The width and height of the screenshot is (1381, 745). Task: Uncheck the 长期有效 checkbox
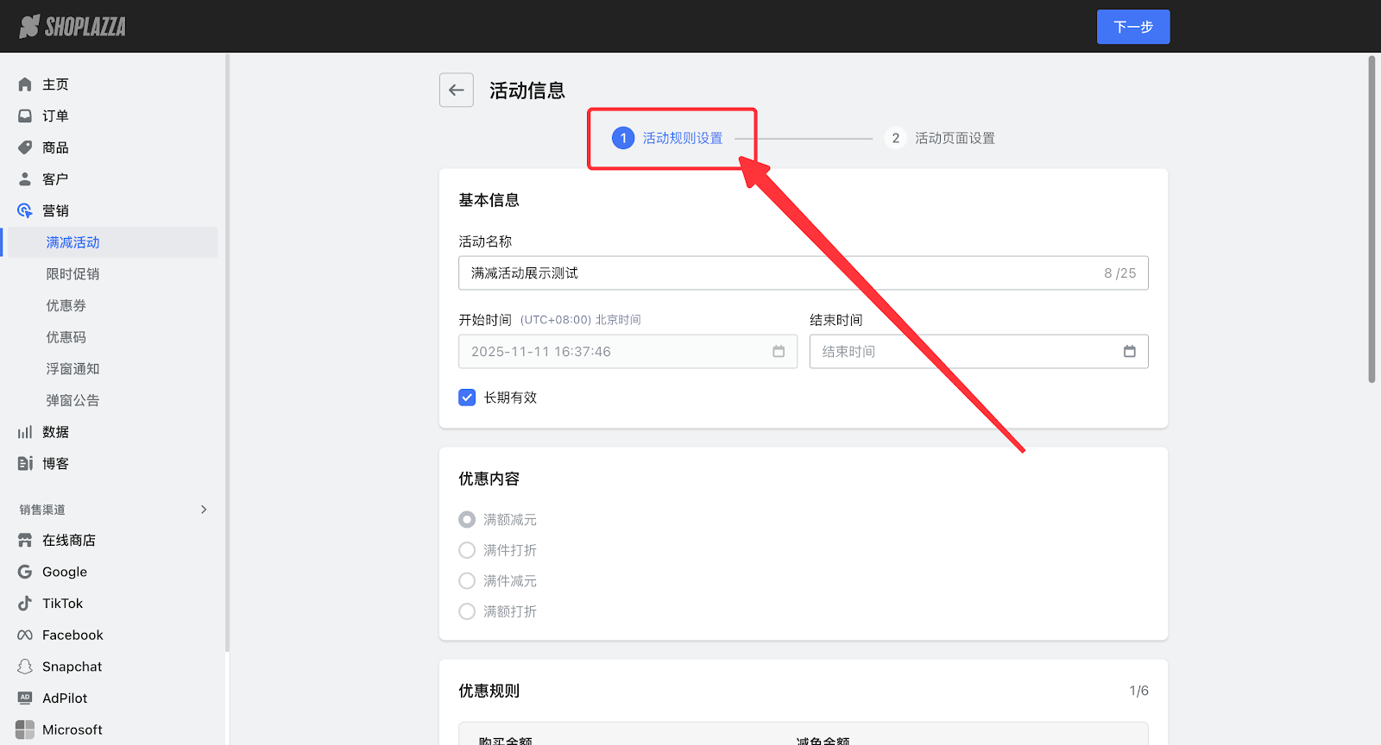(x=467, y=398)
